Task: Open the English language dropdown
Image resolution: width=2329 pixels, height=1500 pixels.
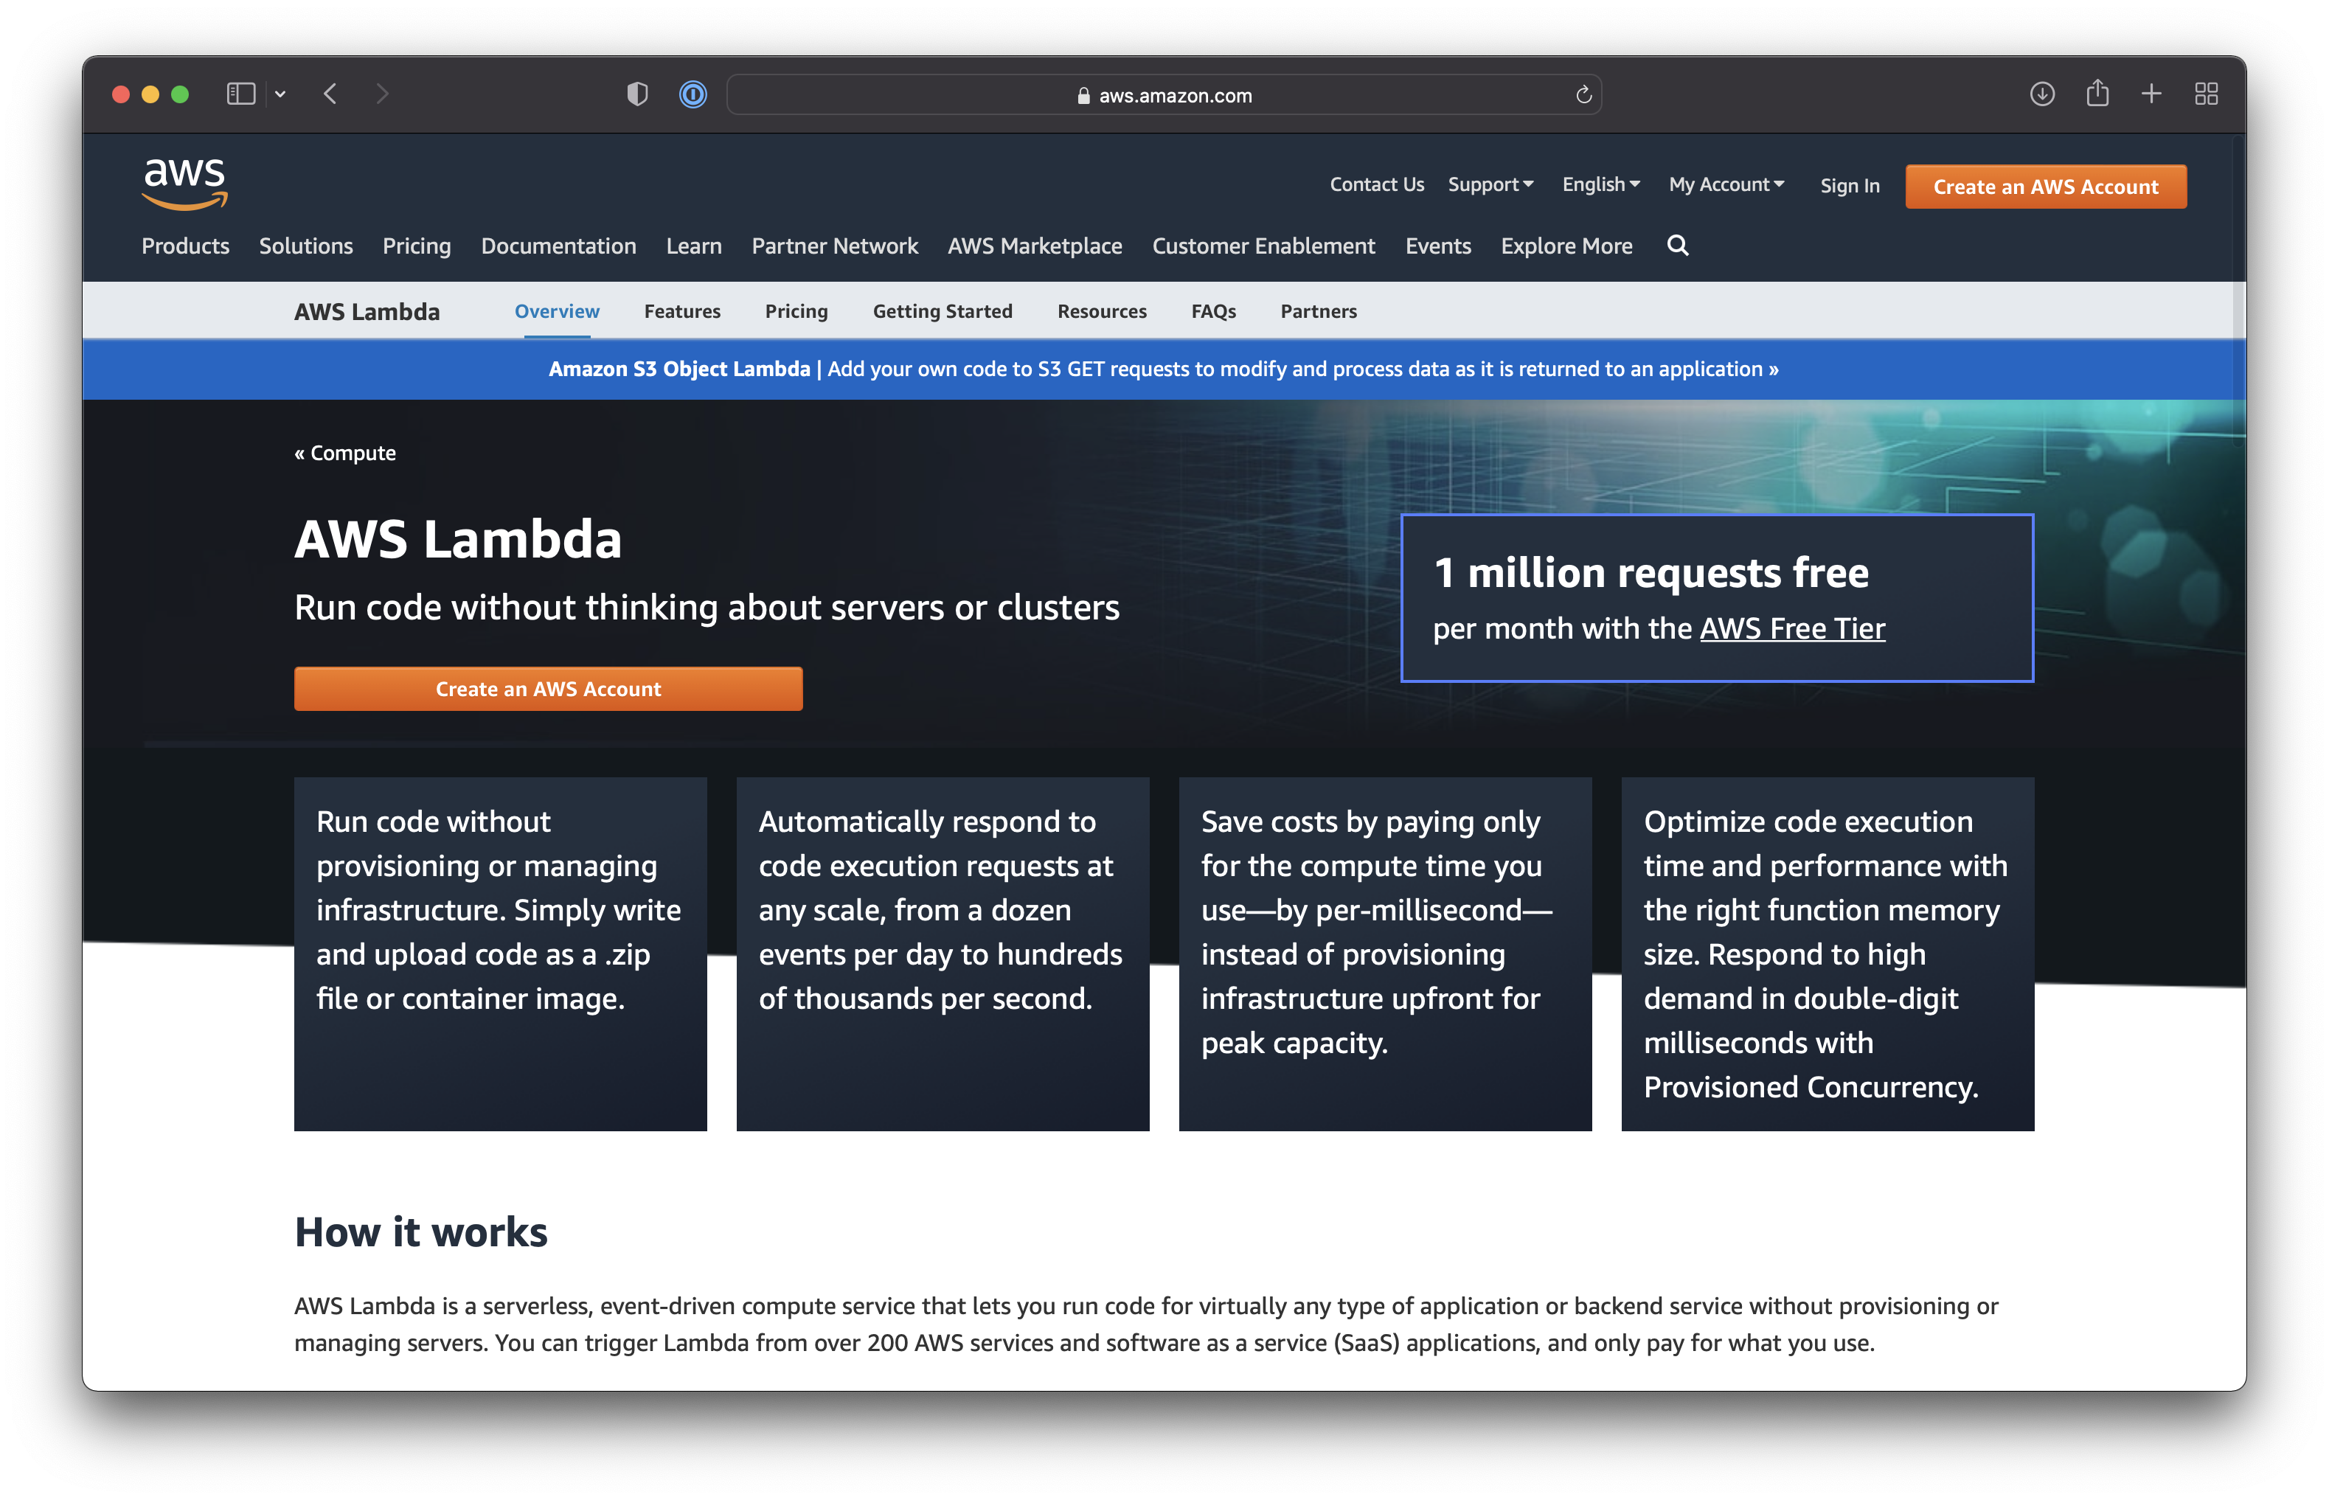Action: [x=1600, y=185]
